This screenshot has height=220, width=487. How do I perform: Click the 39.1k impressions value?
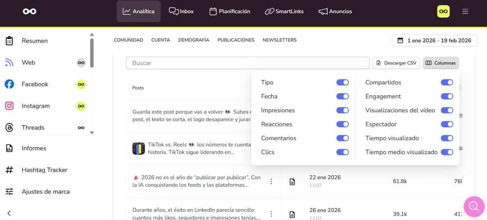(399, 214)
